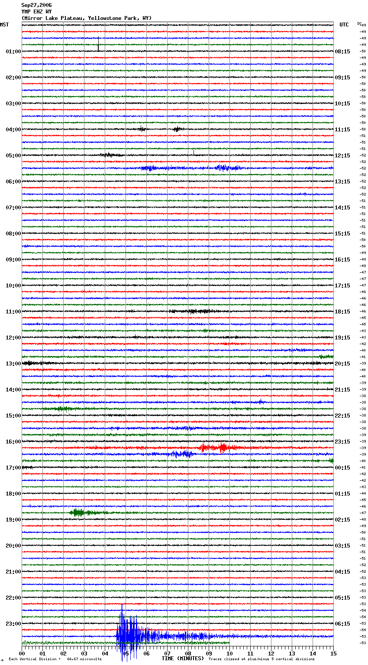Click the black spike on the 01:00 trace
Screen dimensions: 368x665
[98, 44]
